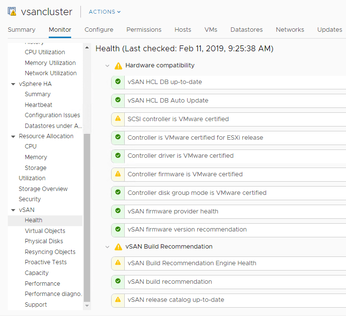Collapse the vSphere HA tree node

[13, 84]
